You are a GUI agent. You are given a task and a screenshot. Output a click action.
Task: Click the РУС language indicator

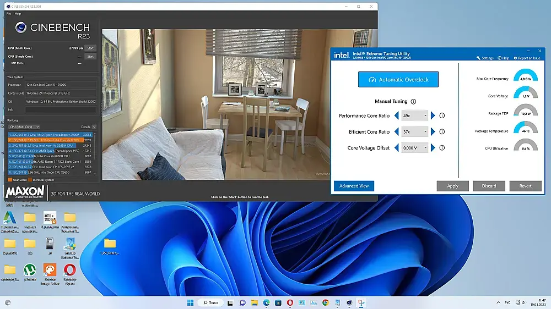(x=507, y=303)
